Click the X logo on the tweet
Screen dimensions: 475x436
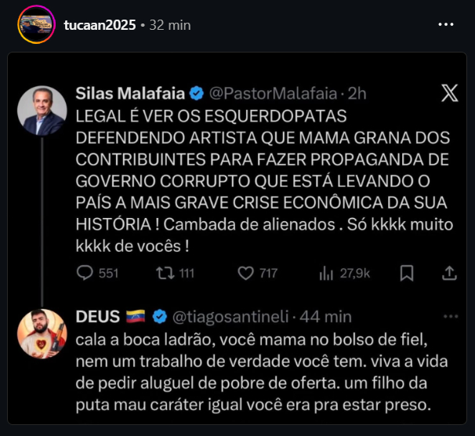(x=449, y=94)
